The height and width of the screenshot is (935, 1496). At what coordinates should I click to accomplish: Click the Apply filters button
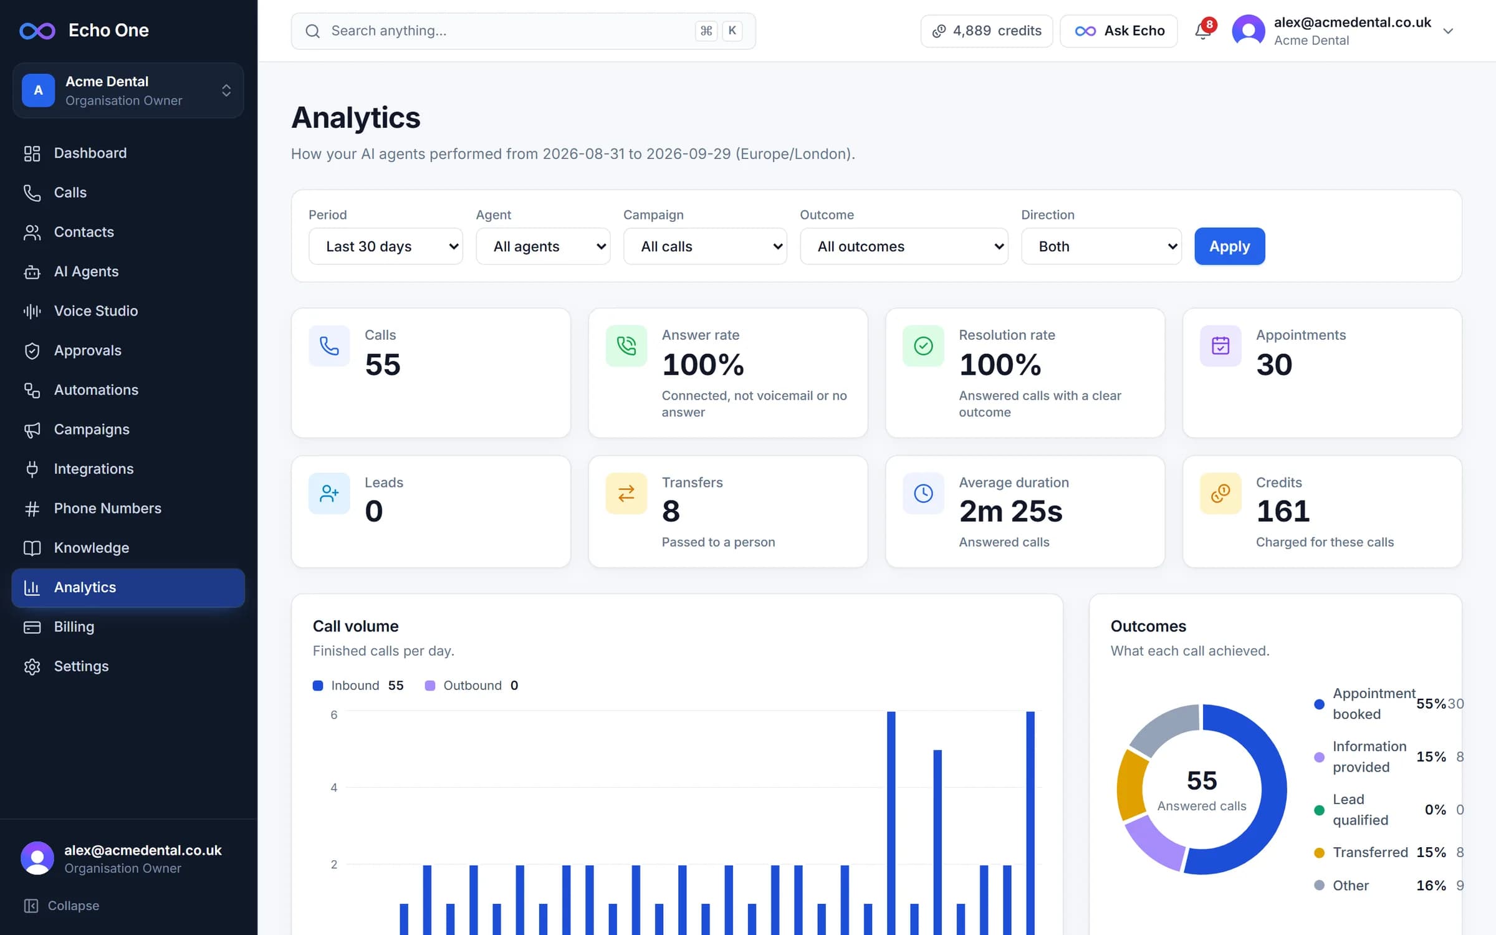(x=1229, y=246)
